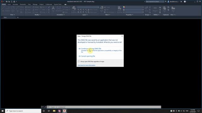
Task: Click the new drawing tab plus button
Action: 18,18
